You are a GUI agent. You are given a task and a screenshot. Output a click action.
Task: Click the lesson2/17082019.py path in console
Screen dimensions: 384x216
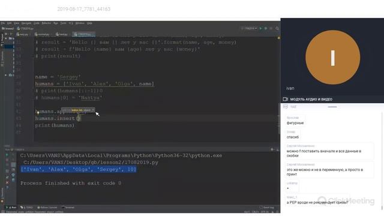click(x=91, y=163)
